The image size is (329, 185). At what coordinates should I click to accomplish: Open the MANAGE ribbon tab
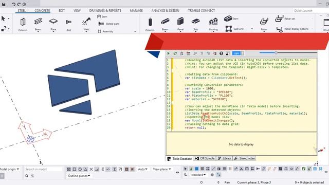[136, 10]
